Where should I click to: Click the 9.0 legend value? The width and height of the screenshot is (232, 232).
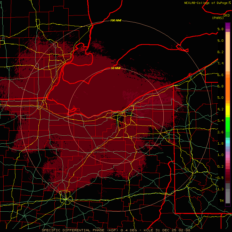[220, 40]
